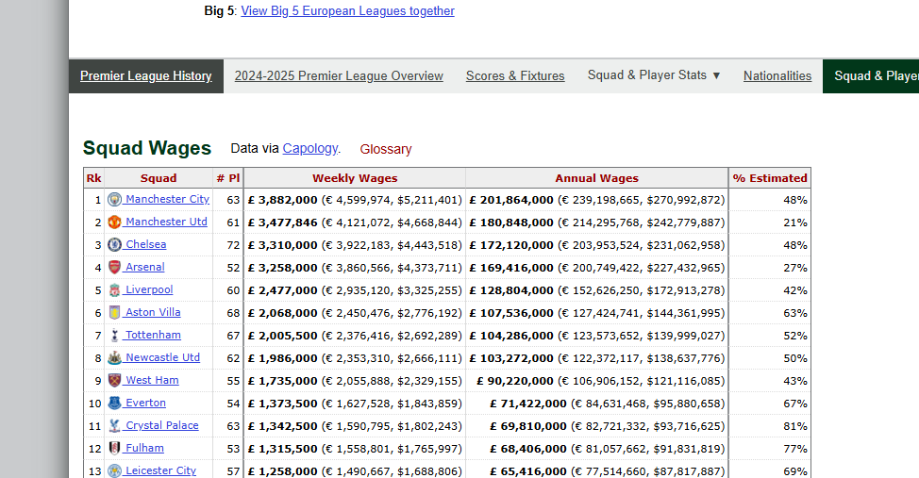Open the Chelsea squad link
The width and height of the screenshot is (919, 478).
(145, 244)
